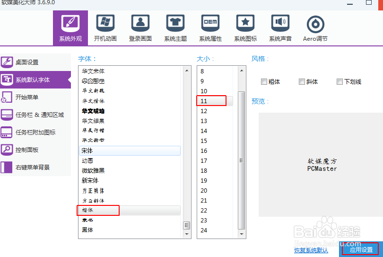The width and height of the screenshot is (383, 257).
Task: Select font 华文新魏 in the list
Action: click(130, 91)
